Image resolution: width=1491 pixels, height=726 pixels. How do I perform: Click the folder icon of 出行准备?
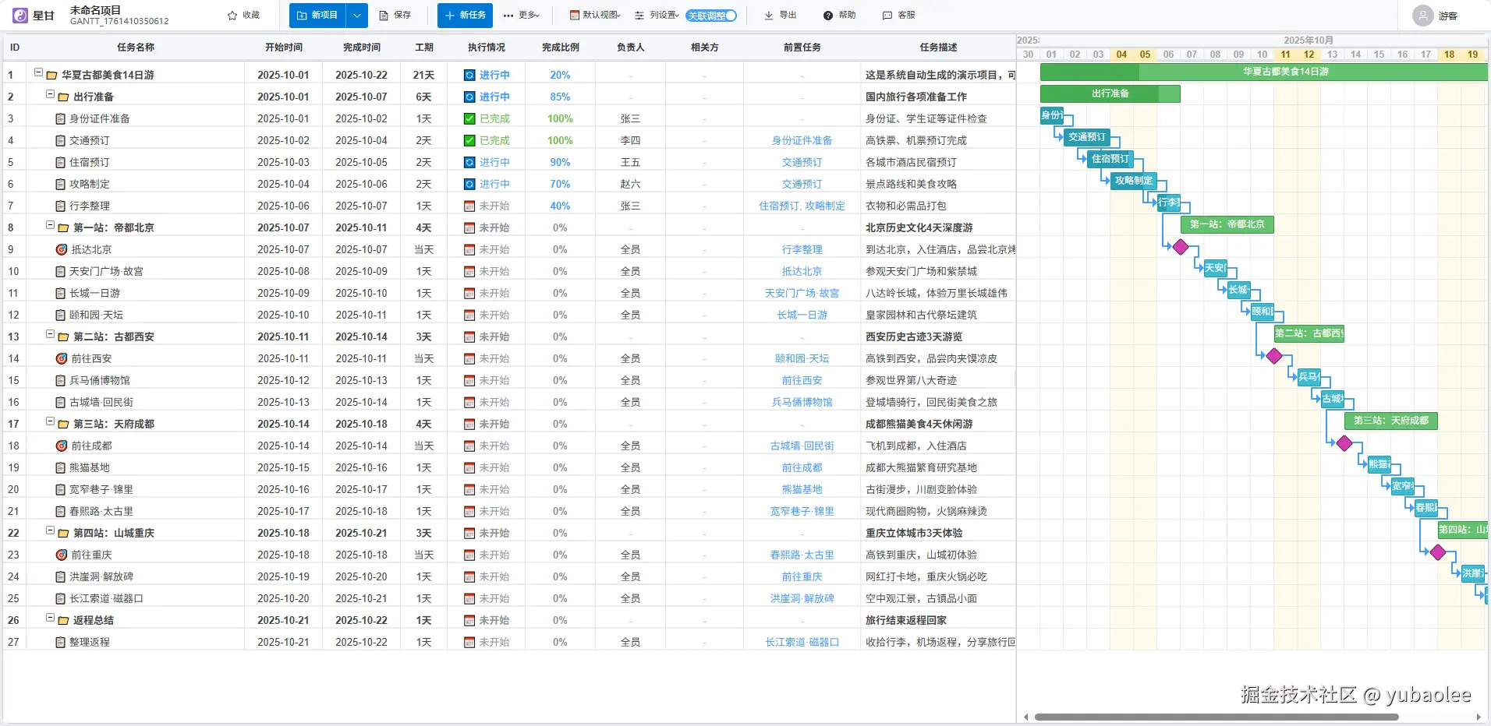pyautogui.click(x=63, y=97)
